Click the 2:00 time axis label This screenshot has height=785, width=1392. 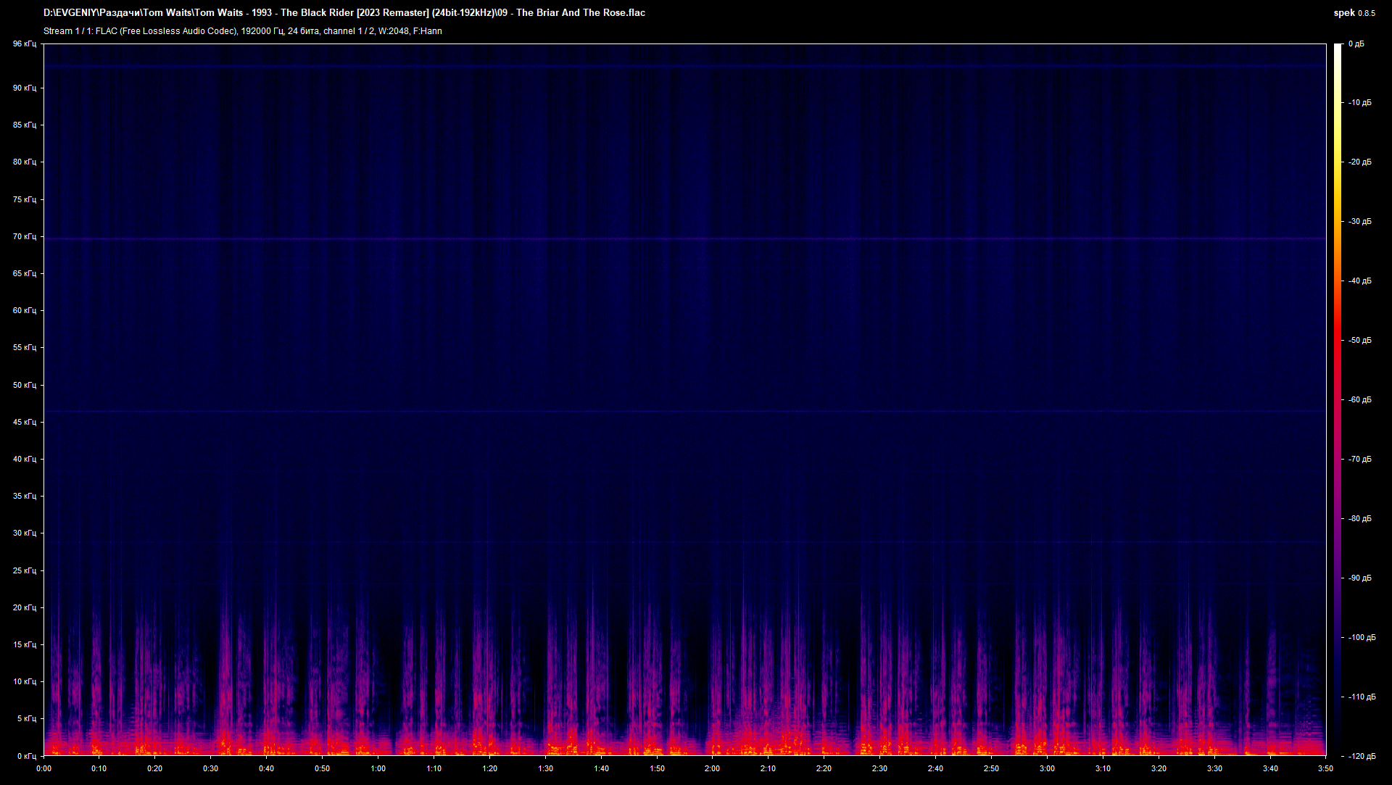(x=713, y=769)
